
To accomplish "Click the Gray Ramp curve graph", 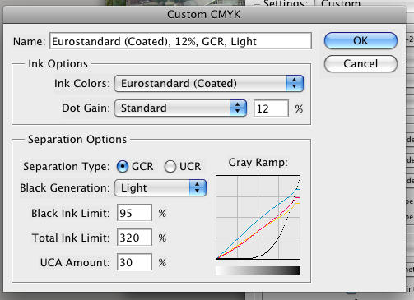I will (x=258, y=217).
